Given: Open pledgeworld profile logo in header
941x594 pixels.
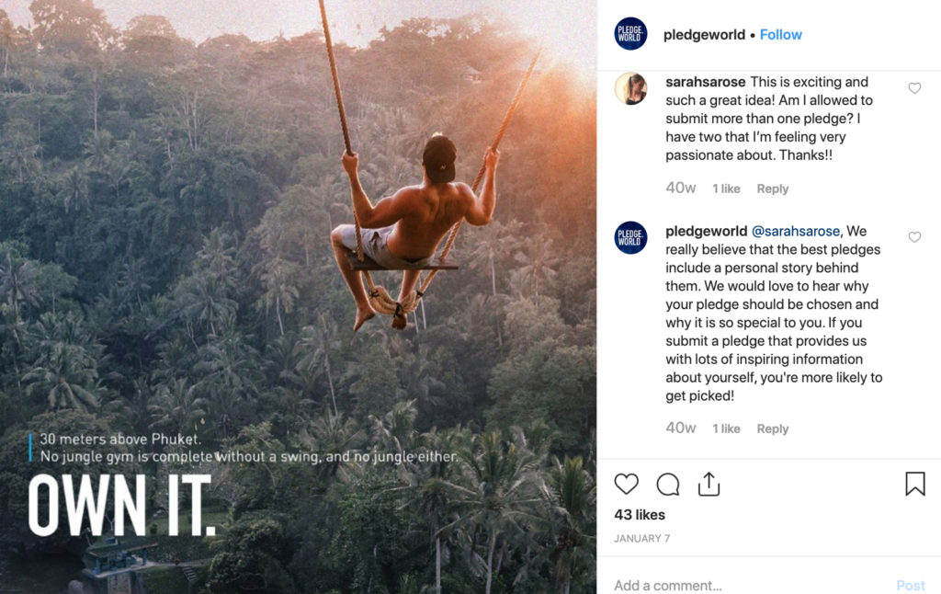Looking at the screenshot, I should (x=630, y=34).
